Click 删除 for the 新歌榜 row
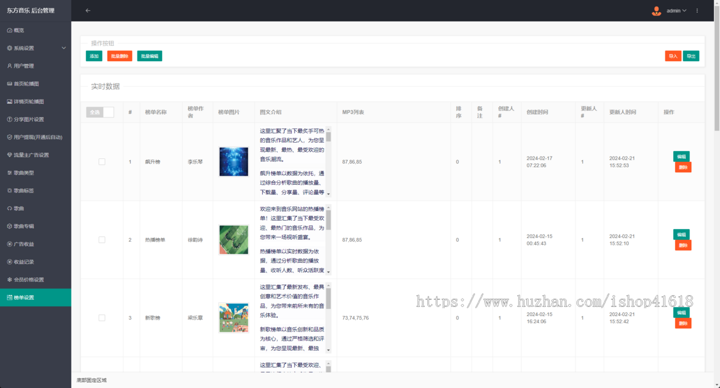720x388 pixels. pyautogui.click(x=683, y=323)
